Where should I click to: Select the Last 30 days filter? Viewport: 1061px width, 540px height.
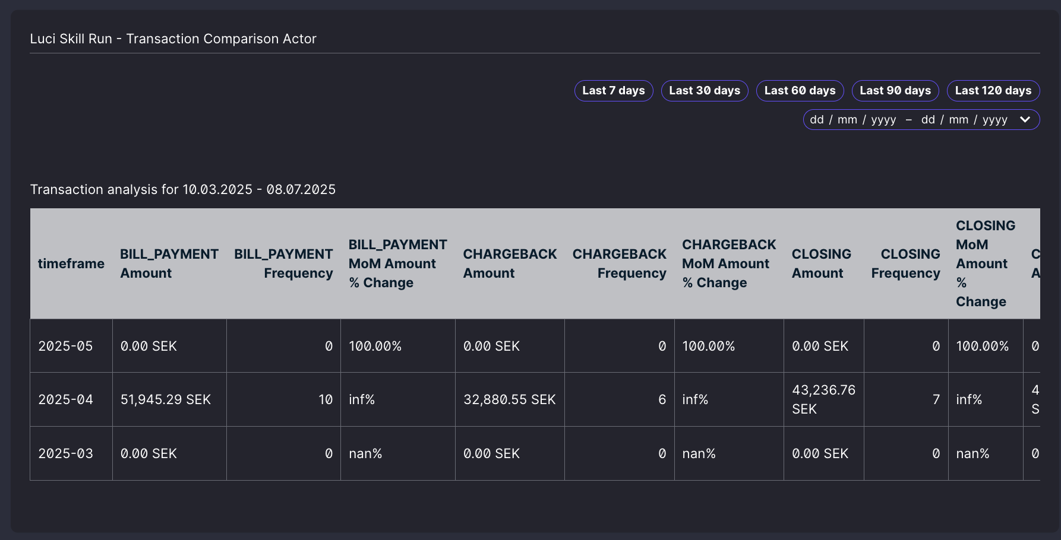click(x=705, y=91)
